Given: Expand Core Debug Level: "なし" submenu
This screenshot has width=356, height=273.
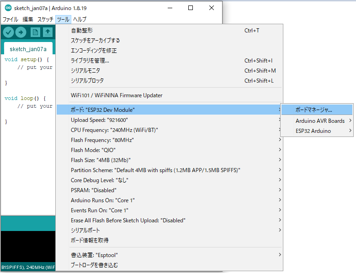Looking at the screenshot, I should [170, 180].
